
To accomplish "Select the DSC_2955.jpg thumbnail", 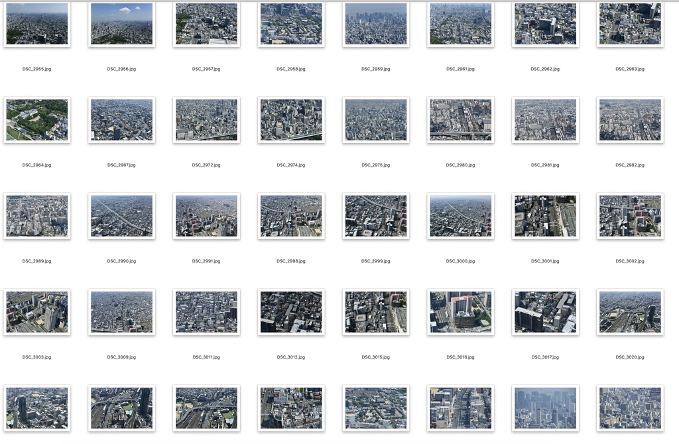I will (x=36, y=23).
